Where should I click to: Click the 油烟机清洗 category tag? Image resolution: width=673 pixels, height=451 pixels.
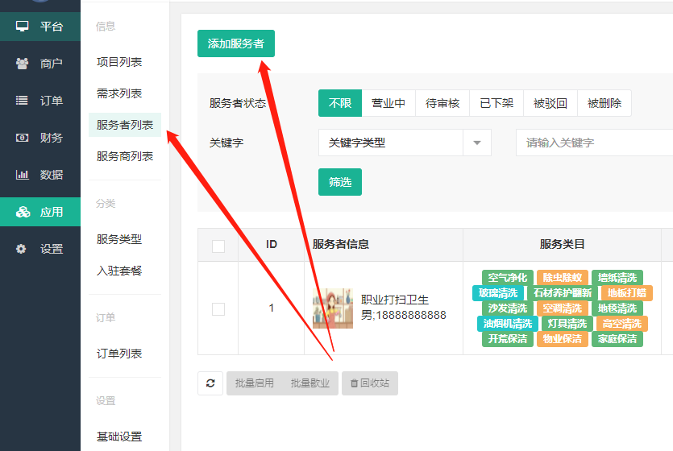507,323
